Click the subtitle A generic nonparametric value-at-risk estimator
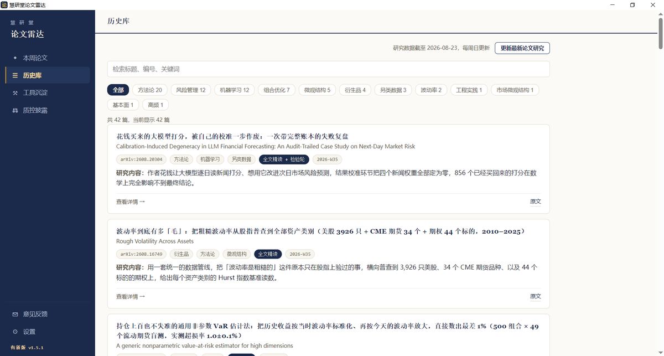664x356 pixels. [x=204, y=346]
